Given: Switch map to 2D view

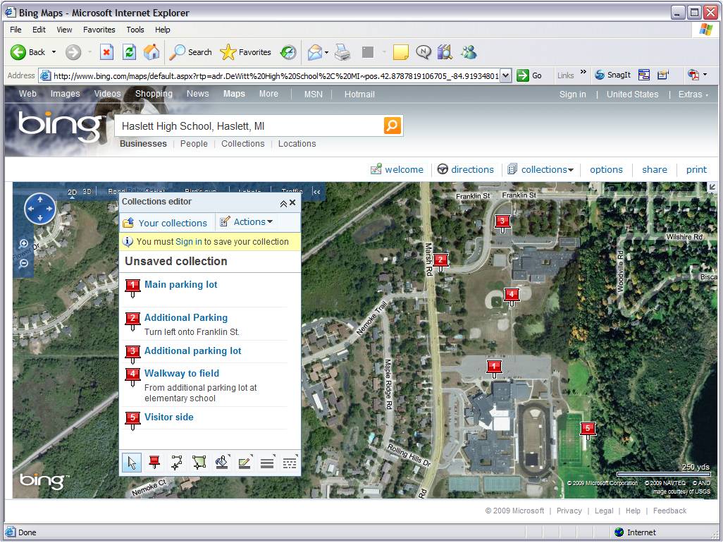Looking at the screenshot, I should pos(72,192).
